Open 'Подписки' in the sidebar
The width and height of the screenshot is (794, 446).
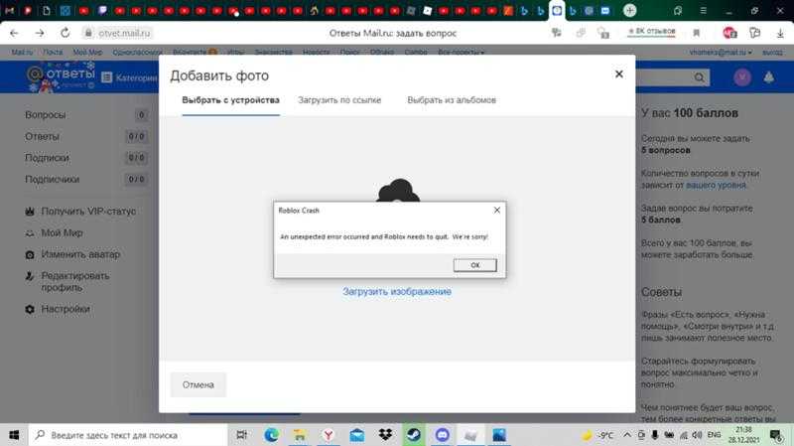(47, 158)
